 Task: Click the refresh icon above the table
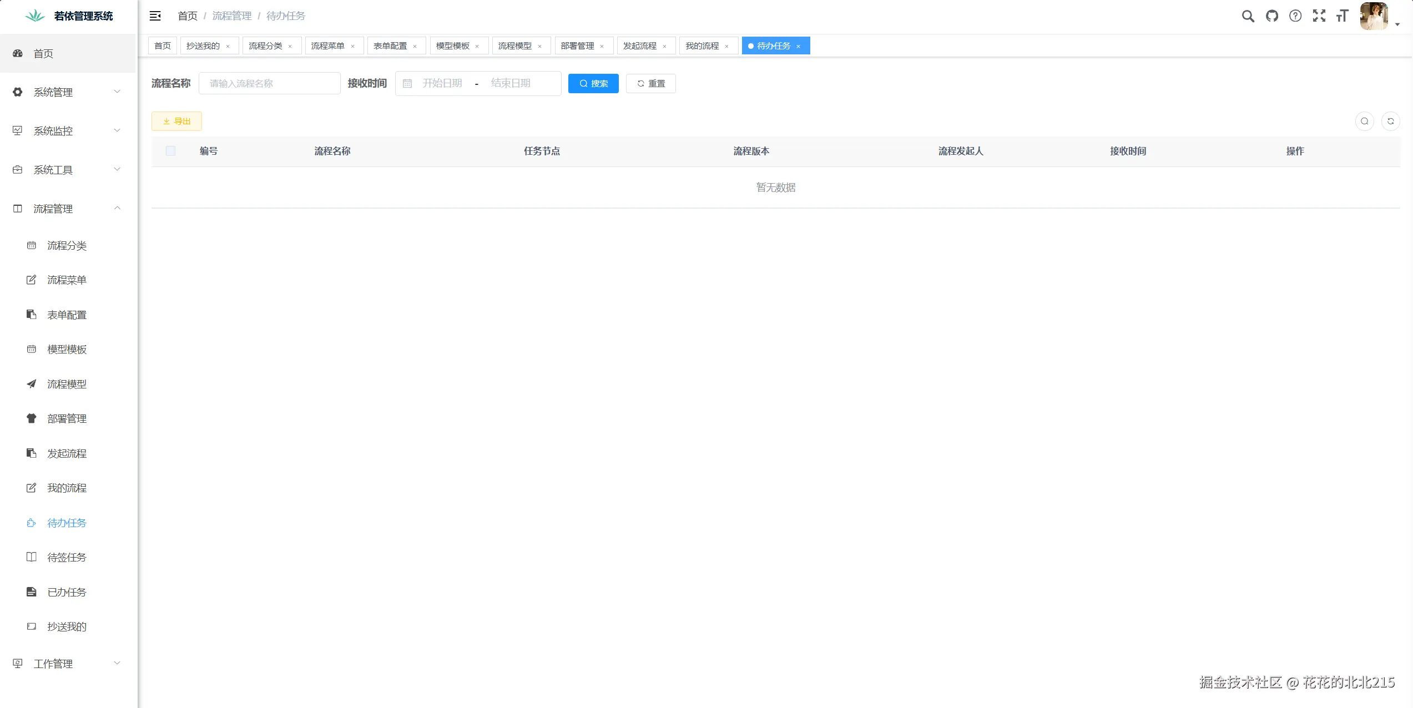coord(1391,120)
